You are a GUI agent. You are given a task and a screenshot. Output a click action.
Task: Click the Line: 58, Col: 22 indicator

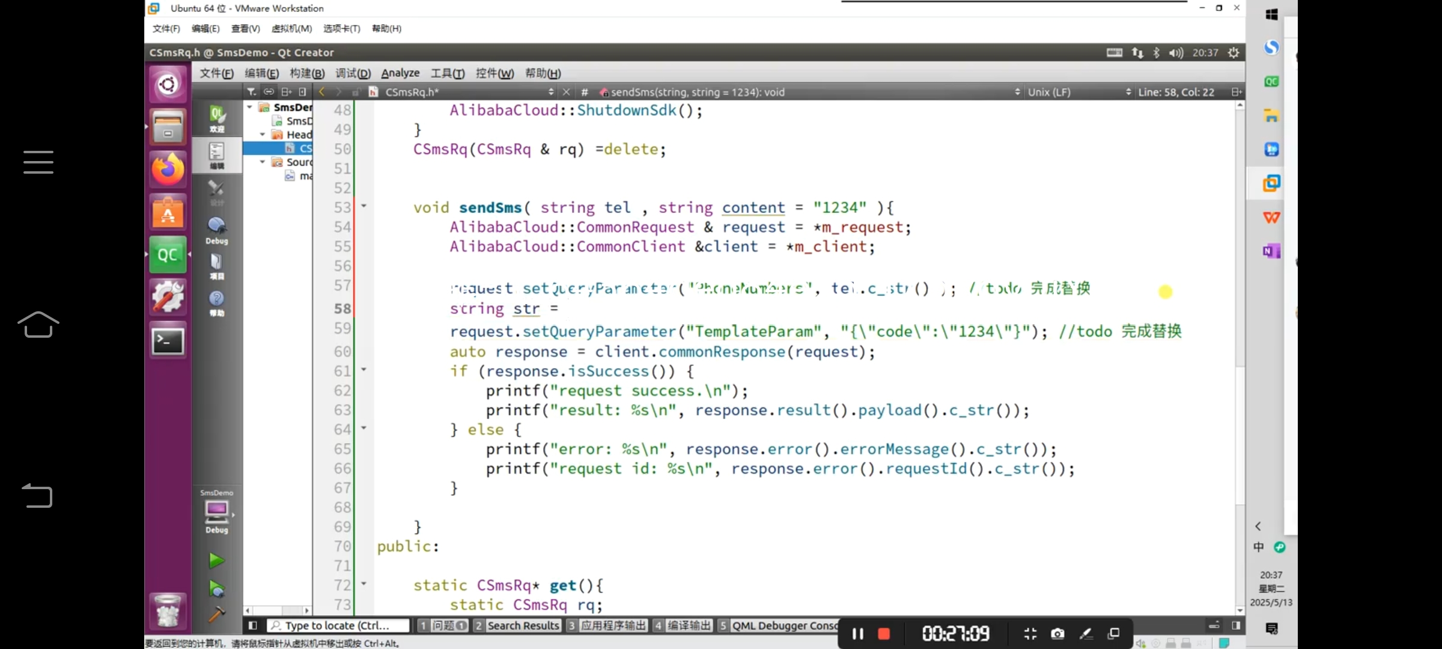click(1176, 92)
